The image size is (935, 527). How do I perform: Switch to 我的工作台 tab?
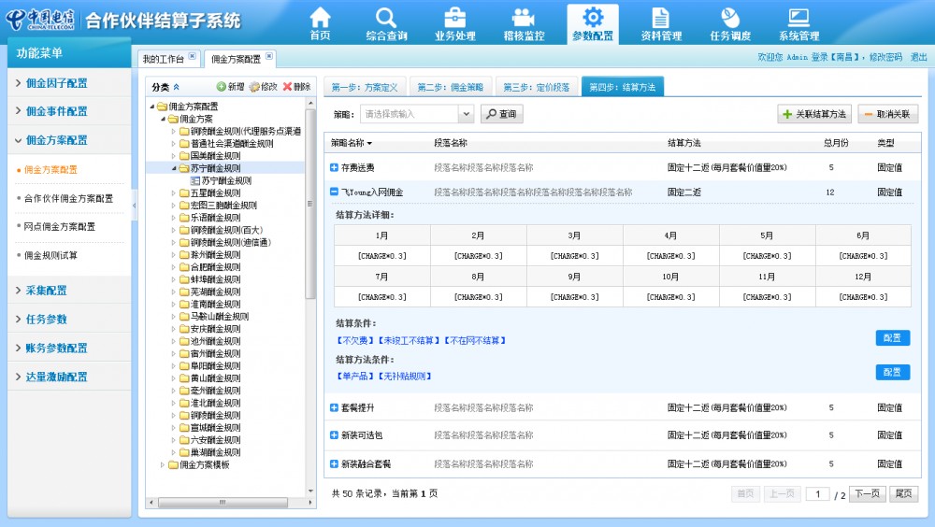tap(163, 59)
